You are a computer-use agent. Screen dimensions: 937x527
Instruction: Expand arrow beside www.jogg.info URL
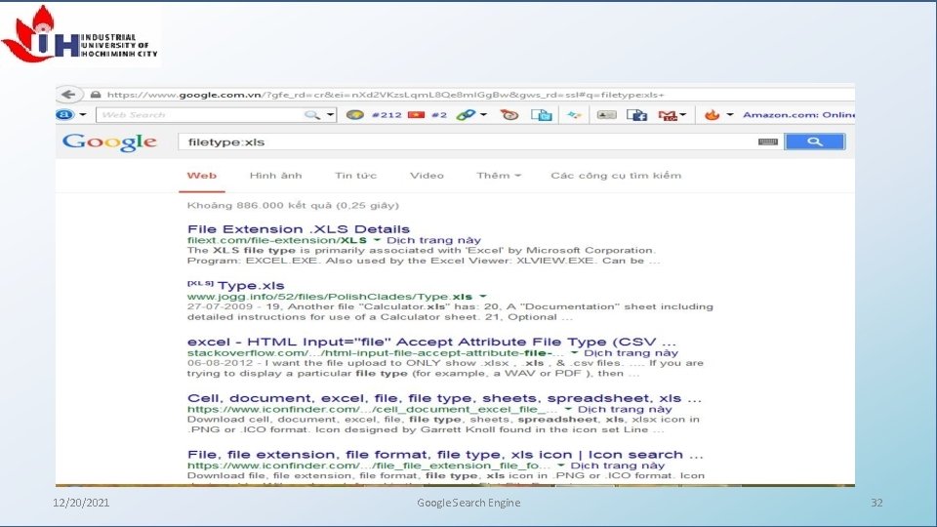[x=483, y=297]
